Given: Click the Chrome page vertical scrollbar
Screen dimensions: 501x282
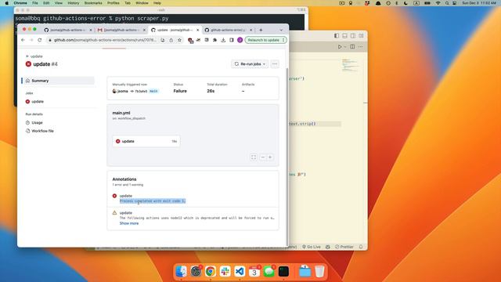Looking at the screenshot, I should tap(287, 157).
